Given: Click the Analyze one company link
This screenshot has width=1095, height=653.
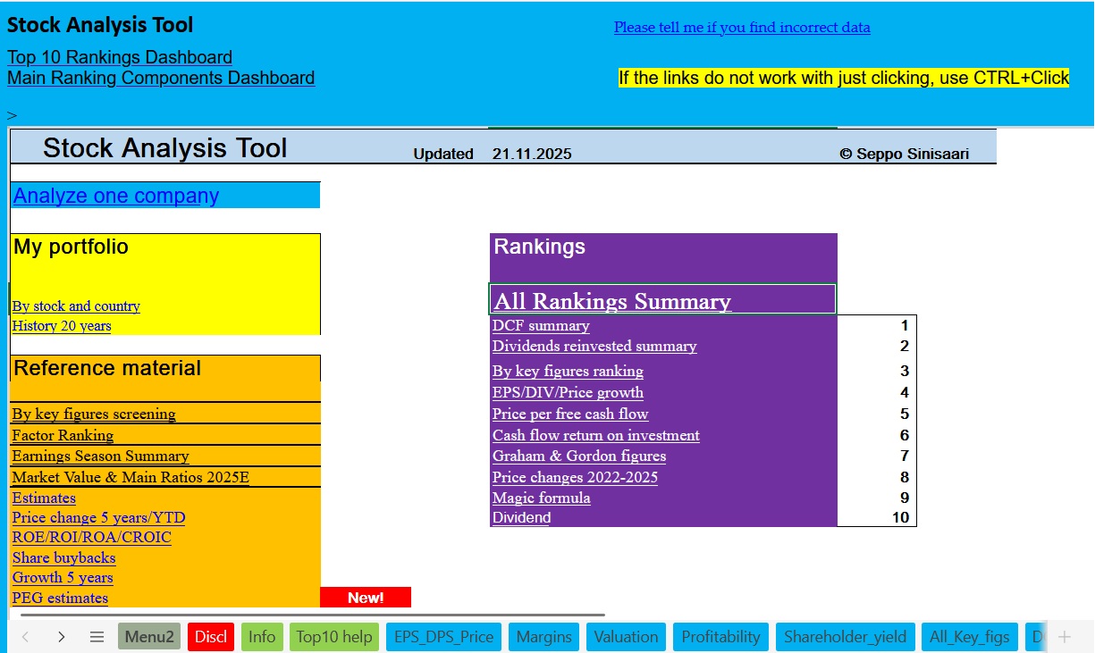Looking at the screenshot, I should click(116, 196).
